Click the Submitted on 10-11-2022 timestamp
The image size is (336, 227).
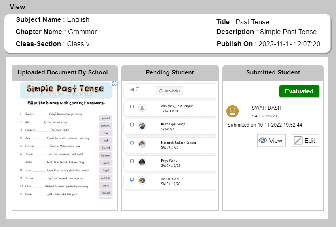click(265, 125)
